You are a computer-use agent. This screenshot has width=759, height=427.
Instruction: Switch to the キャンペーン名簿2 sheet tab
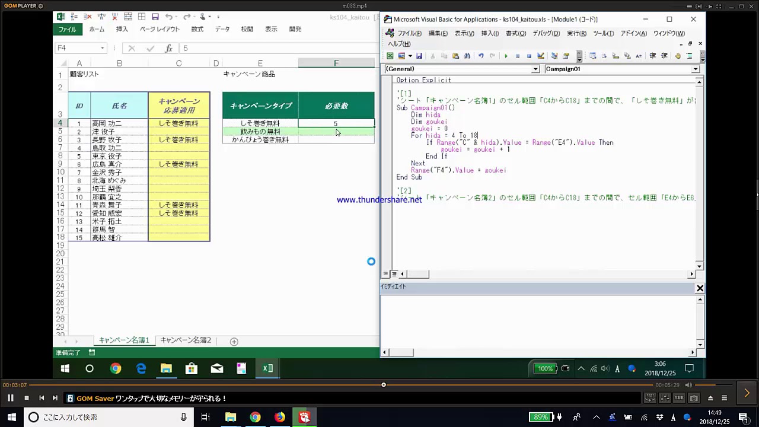(186, 340)
